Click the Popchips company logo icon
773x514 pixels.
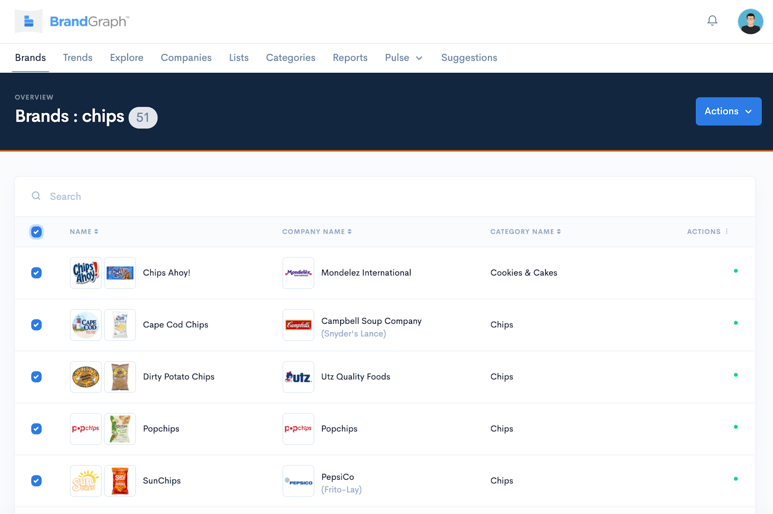[299, 429]
